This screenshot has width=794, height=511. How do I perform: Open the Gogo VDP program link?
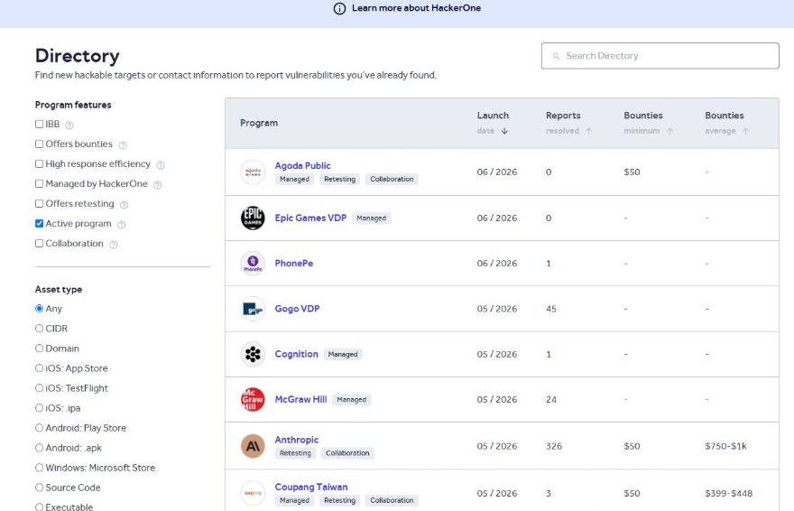[297, 309]
